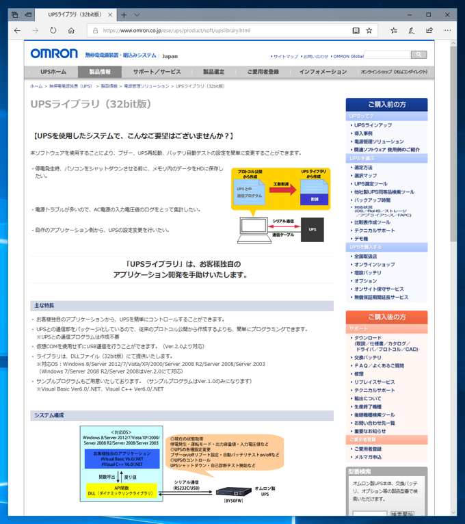Viewport: 465px width, 524px height.
Task: Open the 修理 sidebar link
Action: pos(359,374)
